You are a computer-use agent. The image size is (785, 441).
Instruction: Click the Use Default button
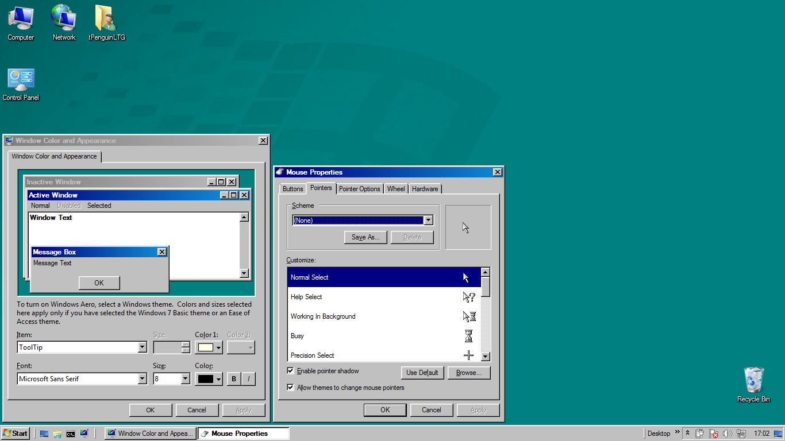click(x=422, y=373)
